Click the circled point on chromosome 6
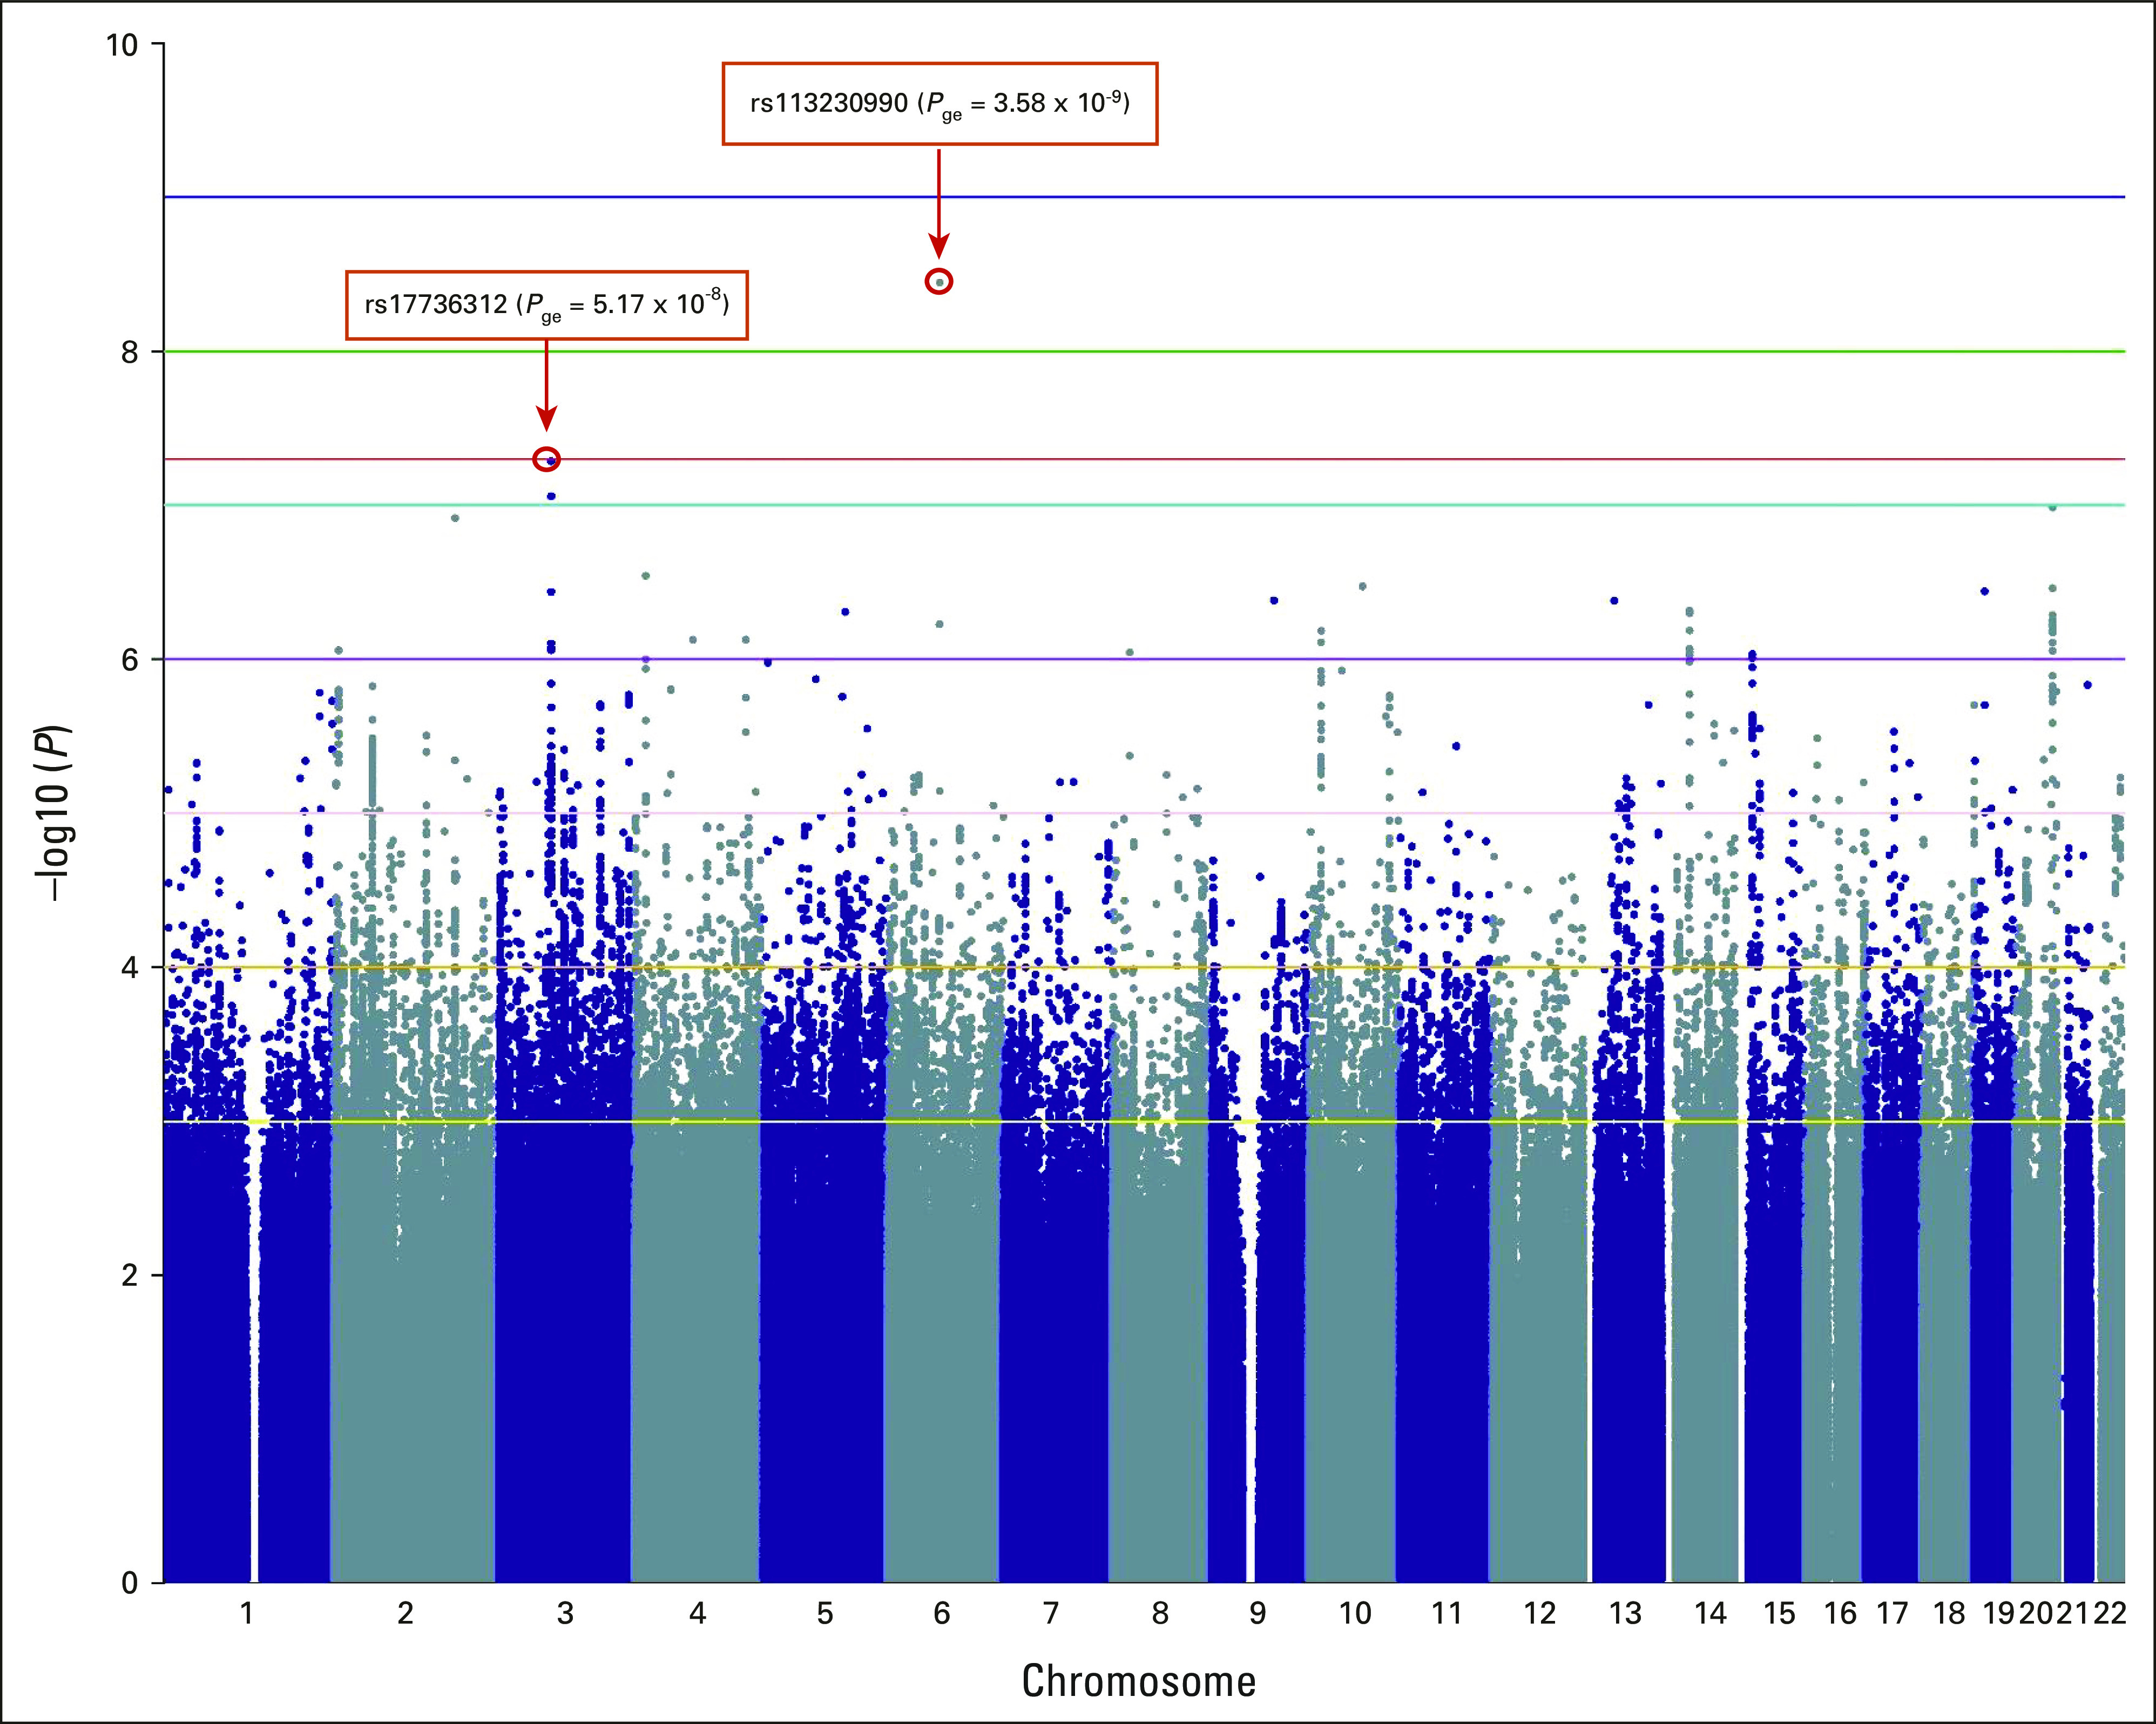This screenshot has width=2156, height=1724. click(939, 282)
